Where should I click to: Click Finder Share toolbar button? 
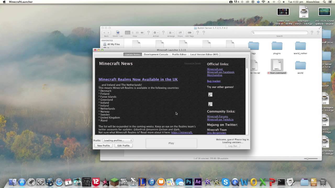[x=180, y=33]
